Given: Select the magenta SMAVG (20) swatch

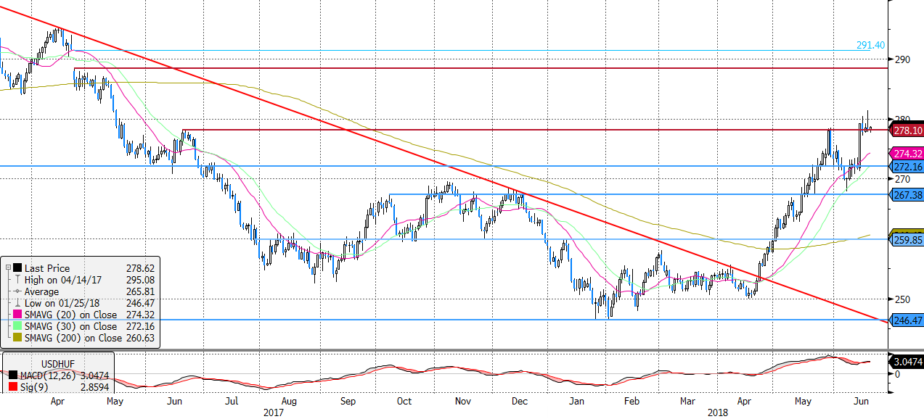Looking at the screenshot, I should coord(17,315).
